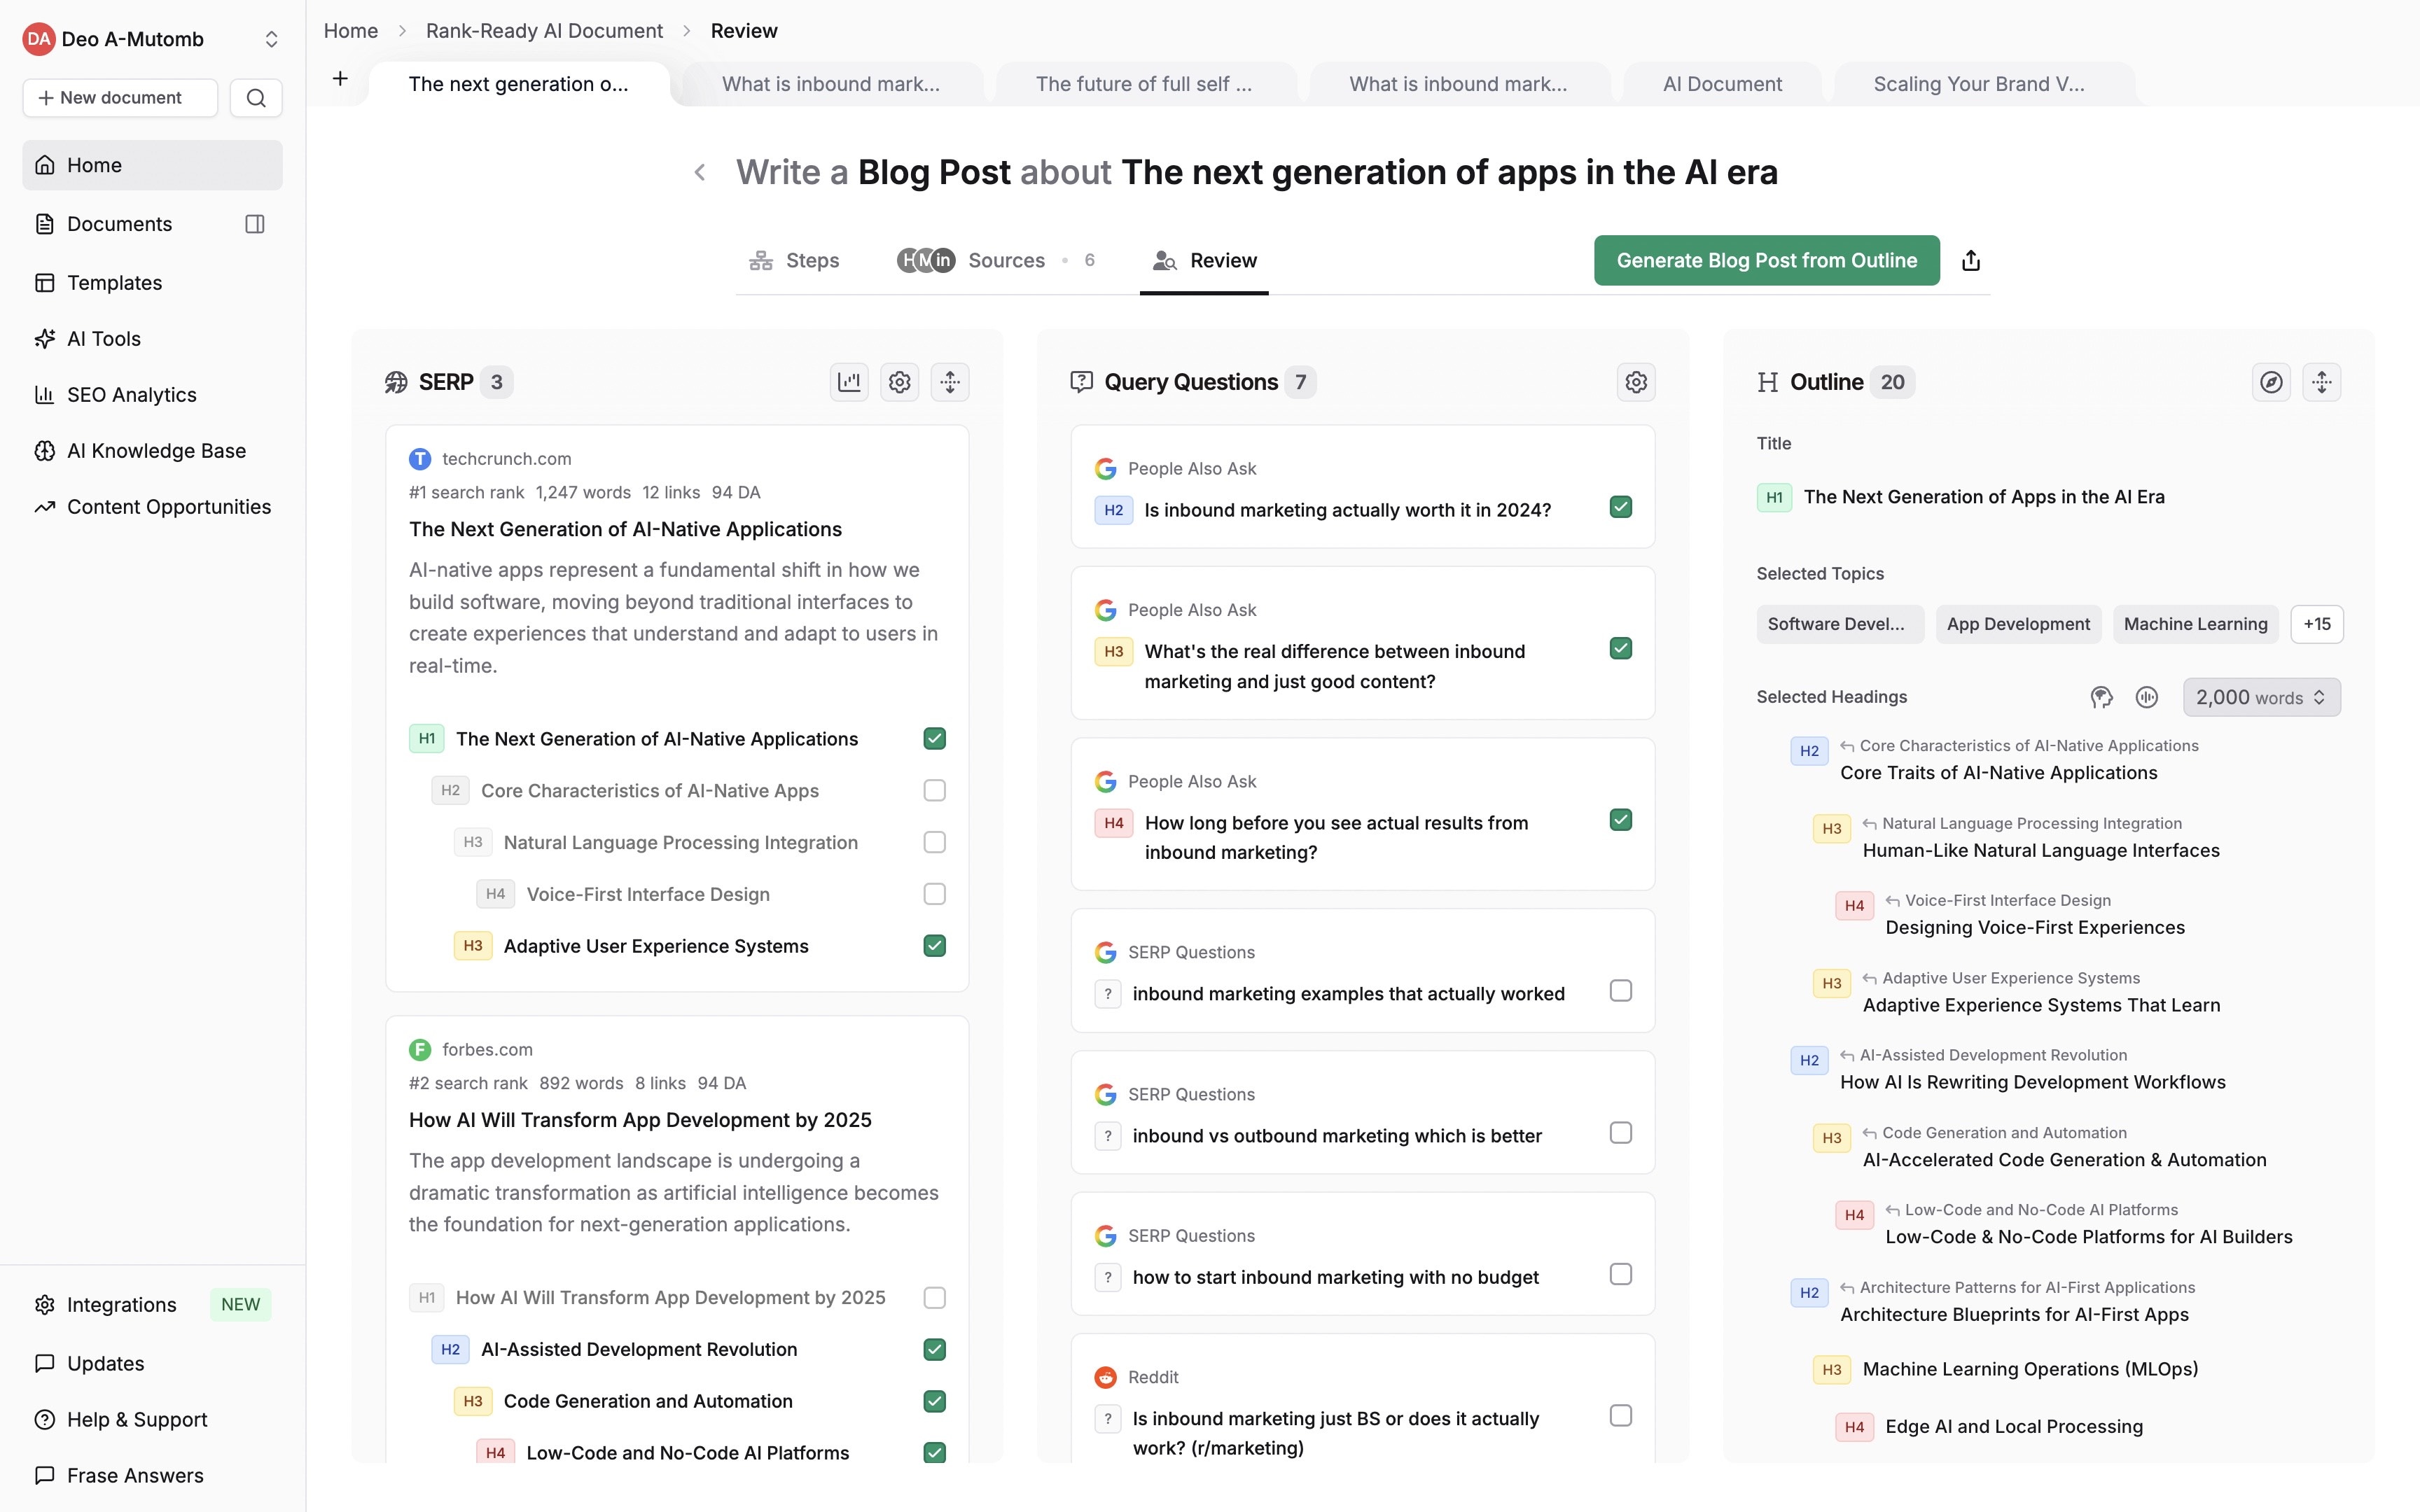Check inbound marketing examples that actually worked
Screen dimensions: 2420x1512
pos(1620,990)
